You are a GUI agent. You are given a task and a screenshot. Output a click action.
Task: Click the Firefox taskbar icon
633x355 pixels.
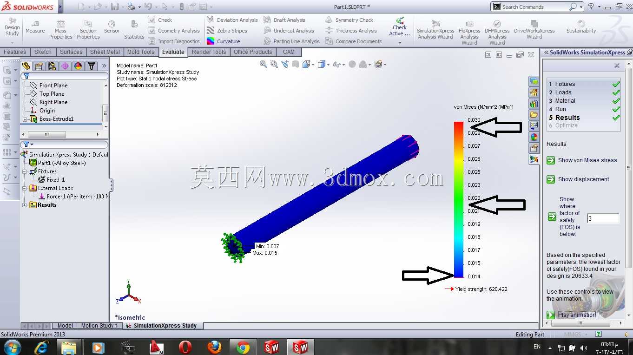pyautogui.click(x=214, y=347)
